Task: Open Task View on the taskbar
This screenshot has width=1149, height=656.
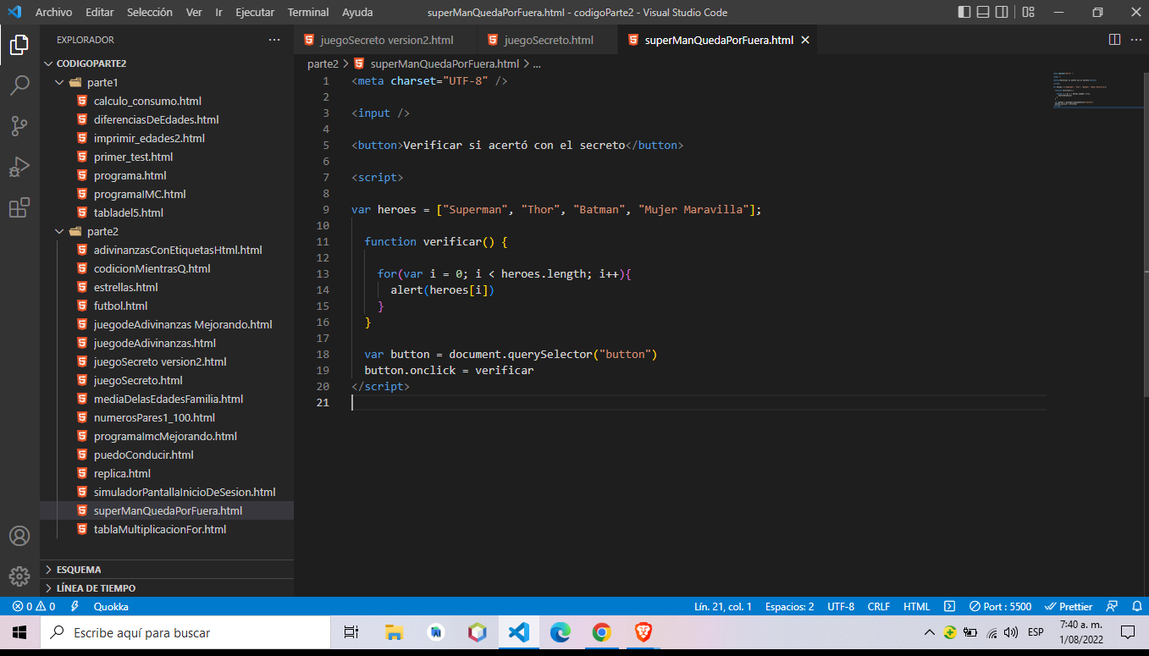Action: [x=351, y=632]
